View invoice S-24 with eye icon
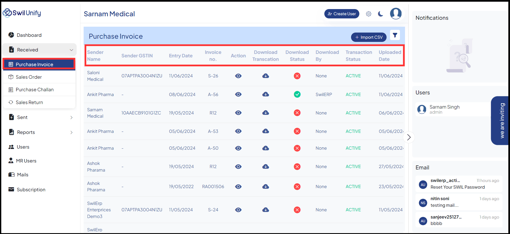 click(238, 210)
